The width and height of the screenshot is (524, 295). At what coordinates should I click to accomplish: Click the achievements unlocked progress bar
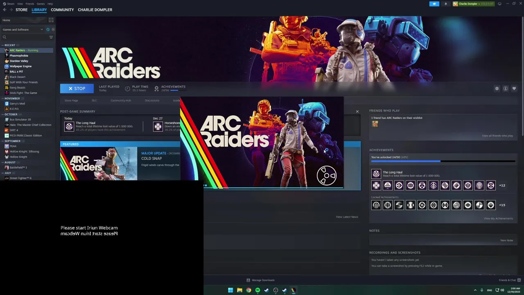(x=443, y=161)
